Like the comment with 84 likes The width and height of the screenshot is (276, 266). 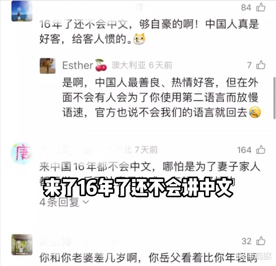(261, 7)
